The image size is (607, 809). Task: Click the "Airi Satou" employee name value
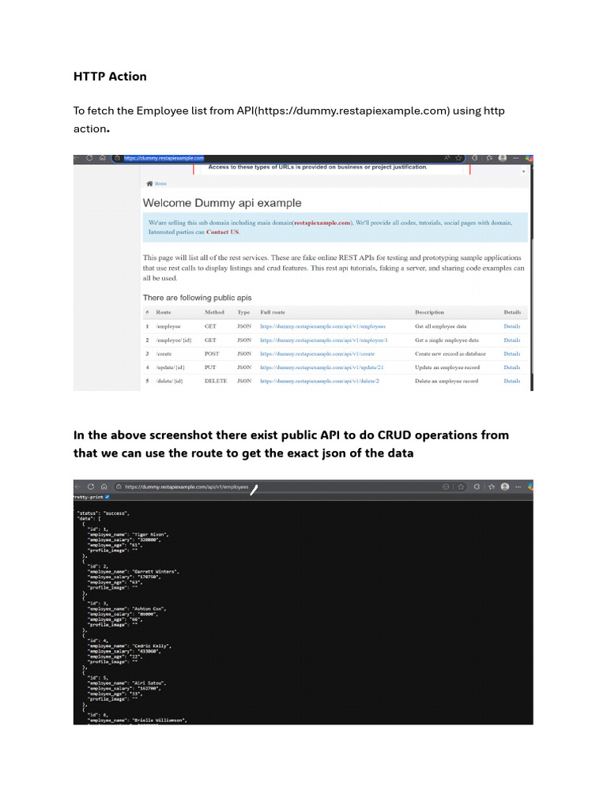(149, 683)
